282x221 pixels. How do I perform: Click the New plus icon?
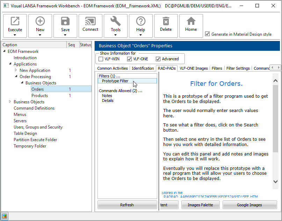40,22
